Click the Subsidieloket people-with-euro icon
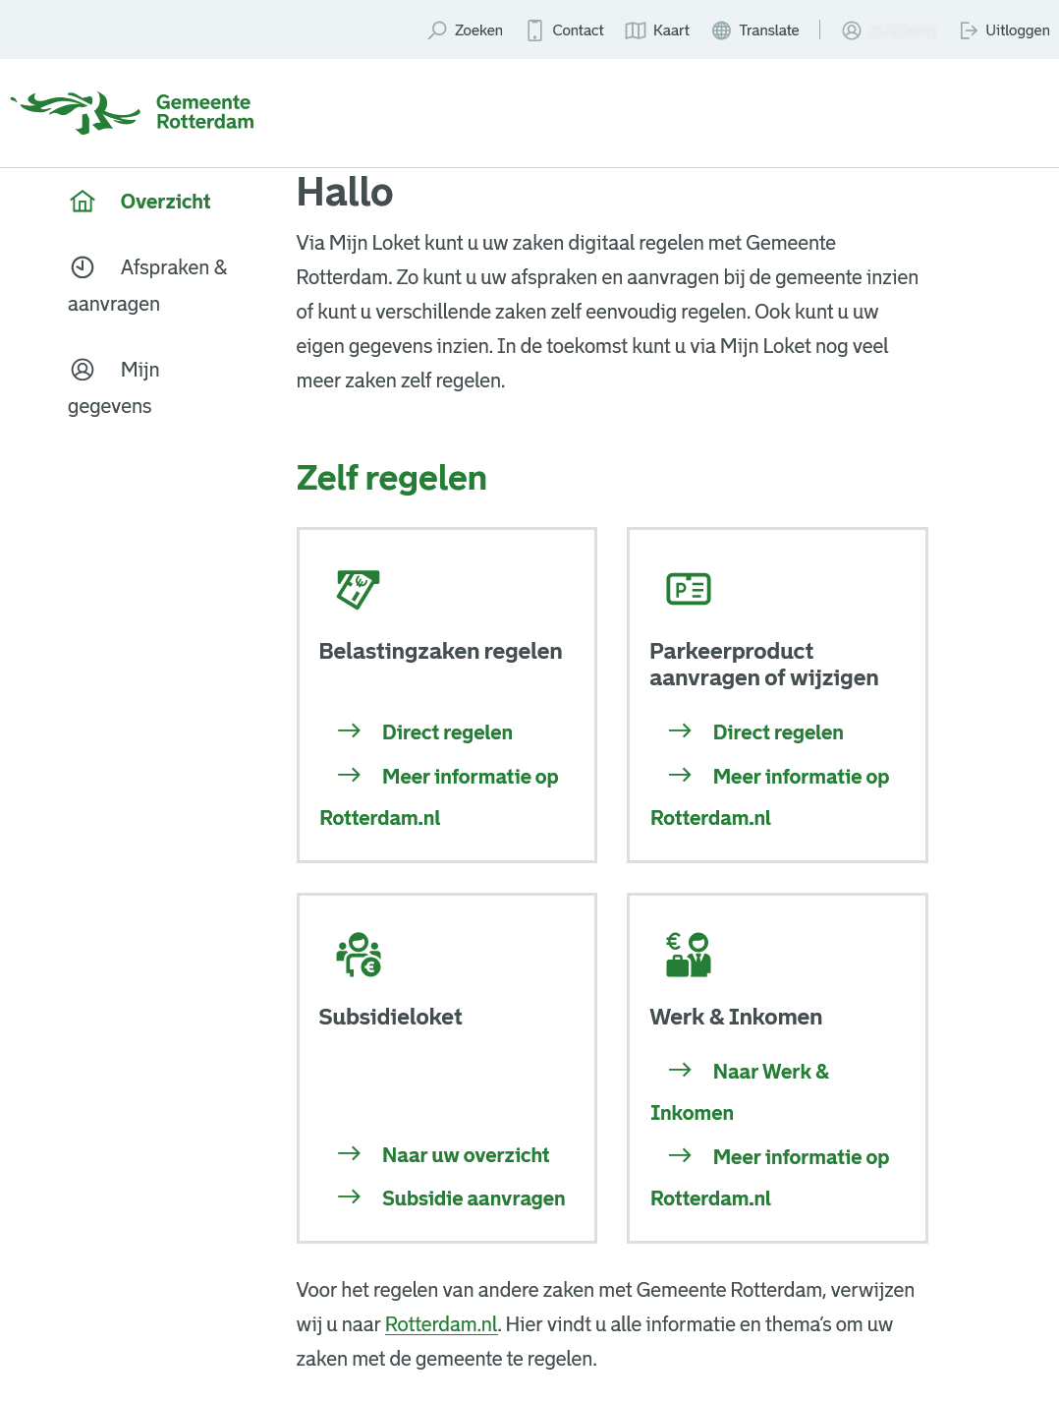 pyautogui.click(x=358, y=953)
